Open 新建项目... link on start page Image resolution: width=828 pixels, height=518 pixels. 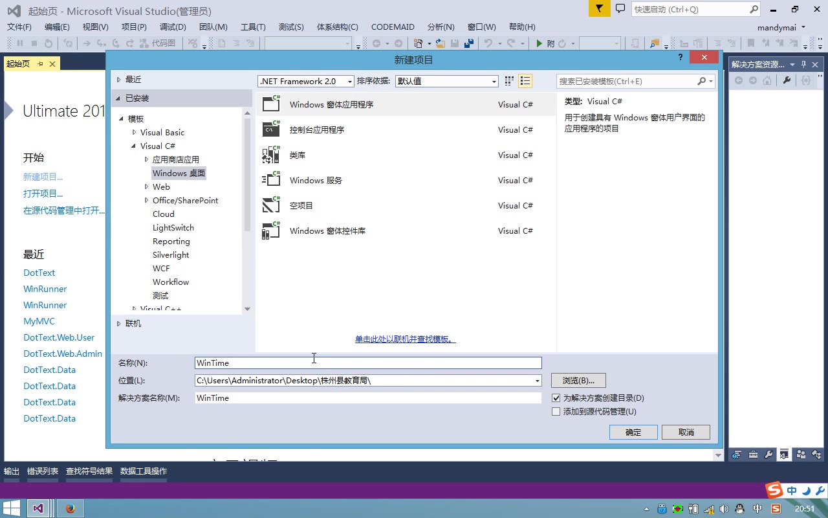click(x=43, y=177)
